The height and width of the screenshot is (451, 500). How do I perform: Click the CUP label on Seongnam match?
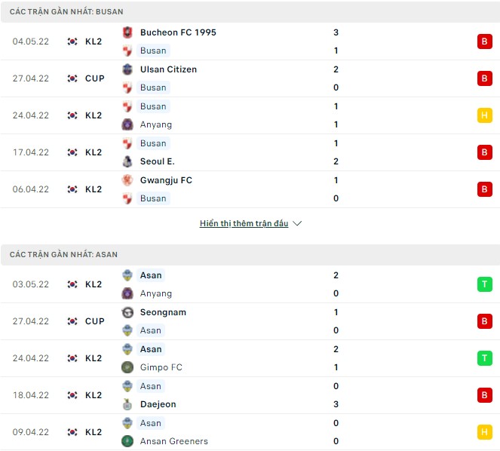pyautogui.click(x=95, y=321)
